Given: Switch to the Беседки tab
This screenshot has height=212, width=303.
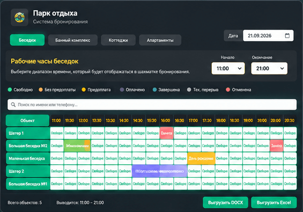Looking at the screenshot, I should click(x=27, y=40).
